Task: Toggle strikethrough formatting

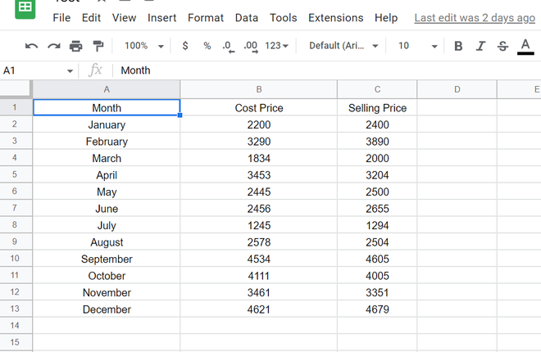Action: click(502, 46)
